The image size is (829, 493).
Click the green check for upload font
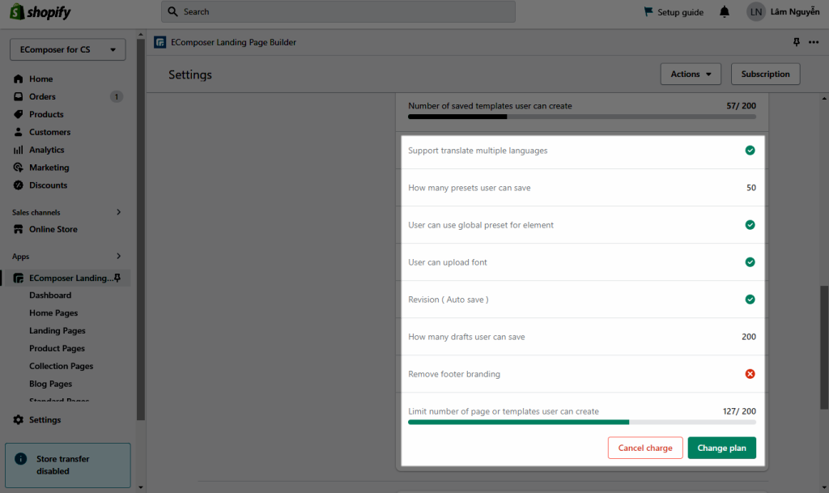tap(750, 262)
